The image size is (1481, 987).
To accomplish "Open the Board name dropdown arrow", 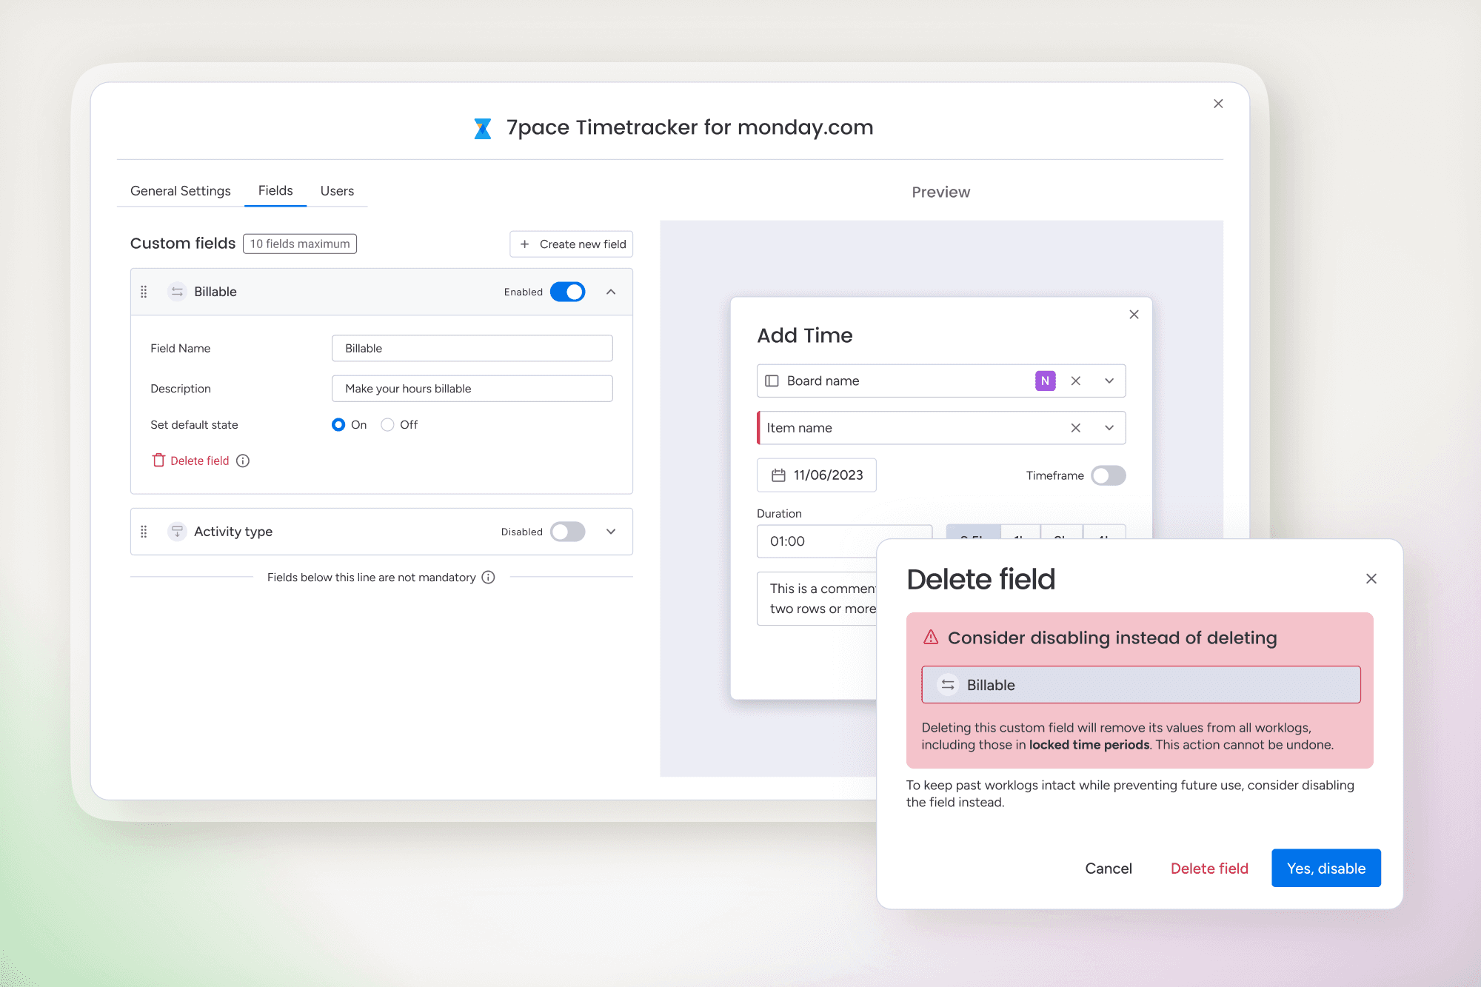I will (x=1109, y=381).
